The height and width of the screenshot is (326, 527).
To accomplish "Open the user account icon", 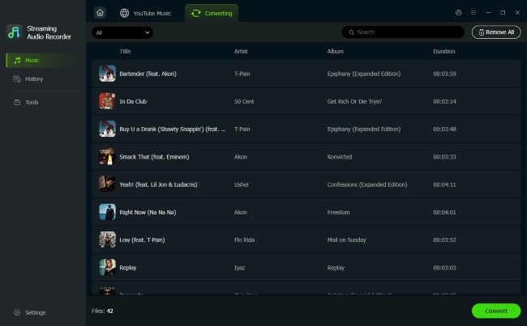I will point(458,12).
